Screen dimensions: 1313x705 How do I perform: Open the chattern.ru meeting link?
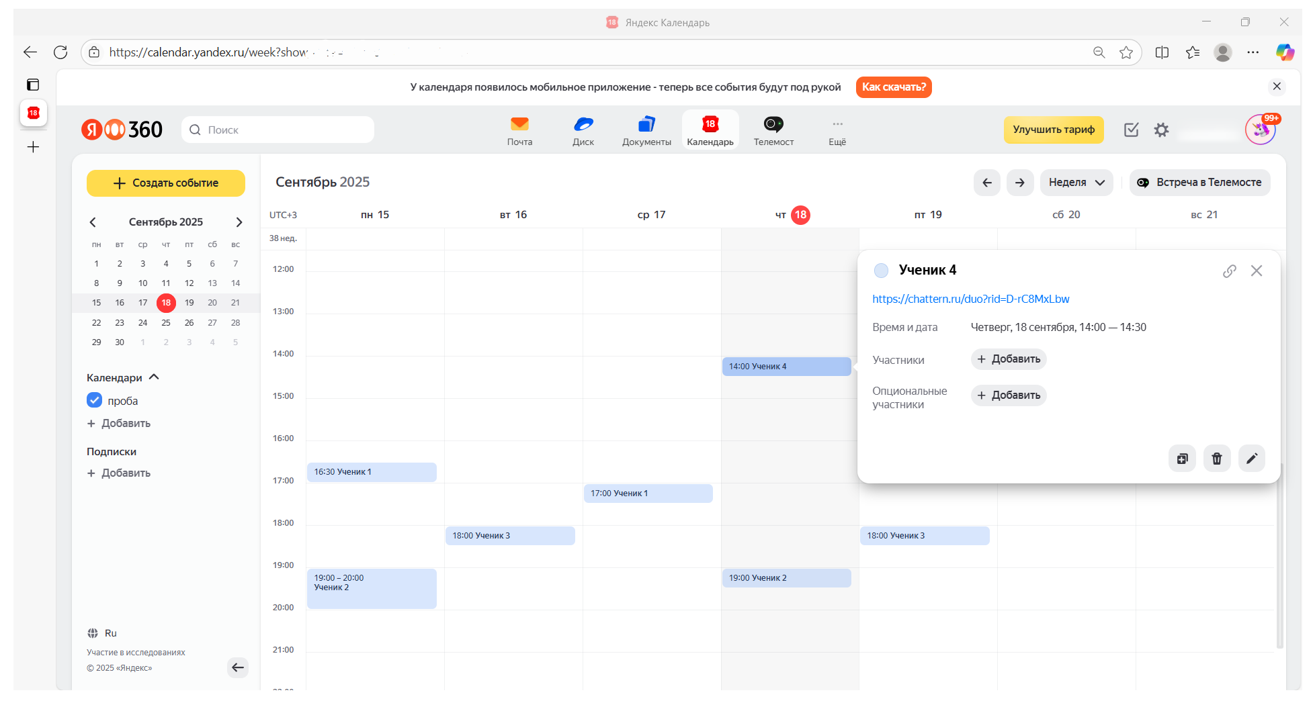coord(970,299)
